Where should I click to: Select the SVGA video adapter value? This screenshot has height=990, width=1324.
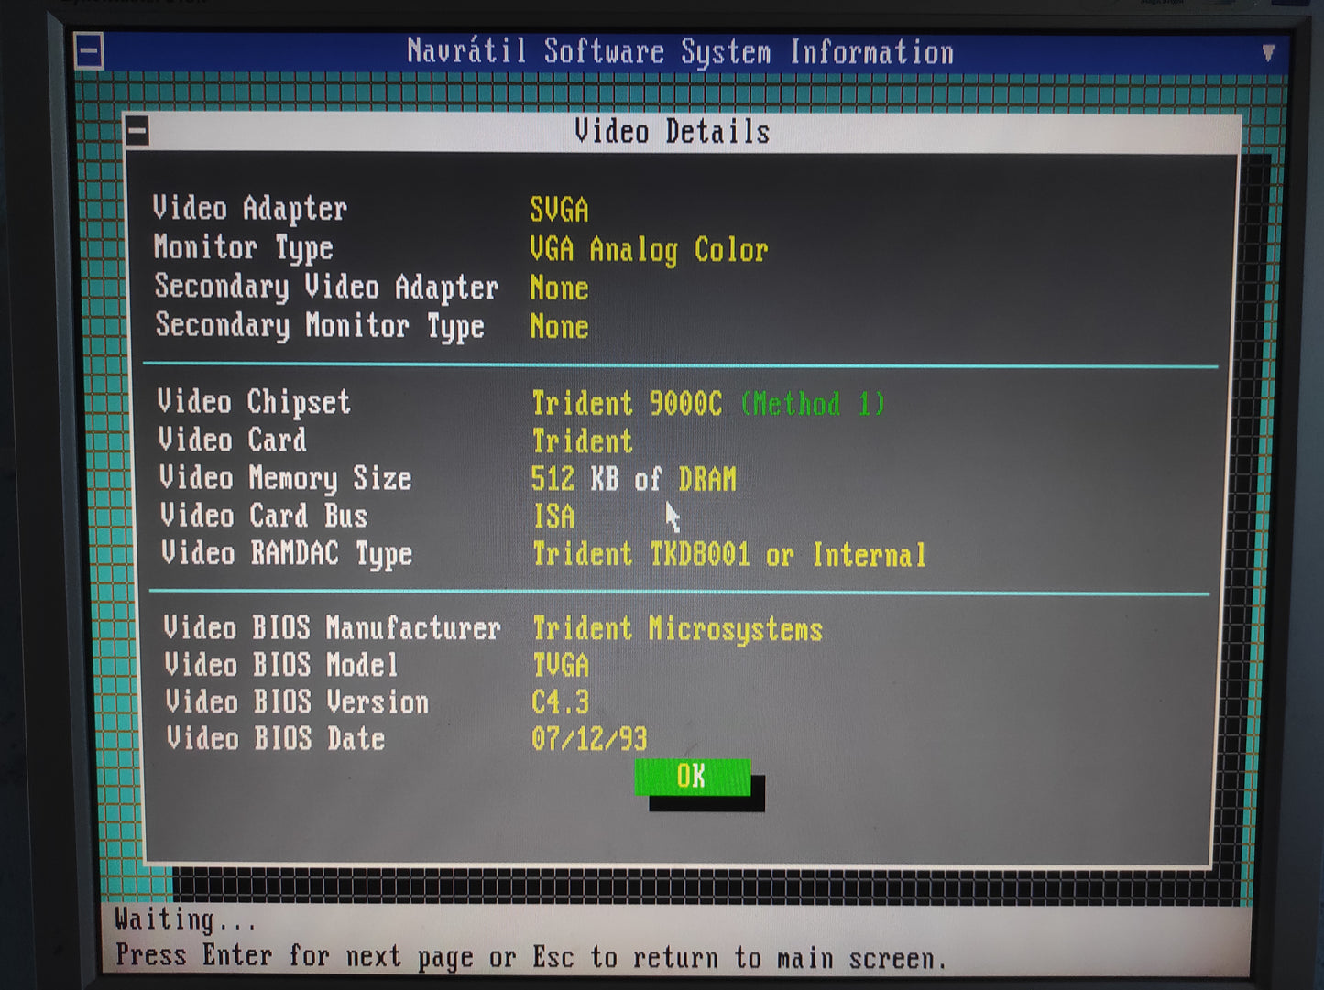[x=559, y=210]
